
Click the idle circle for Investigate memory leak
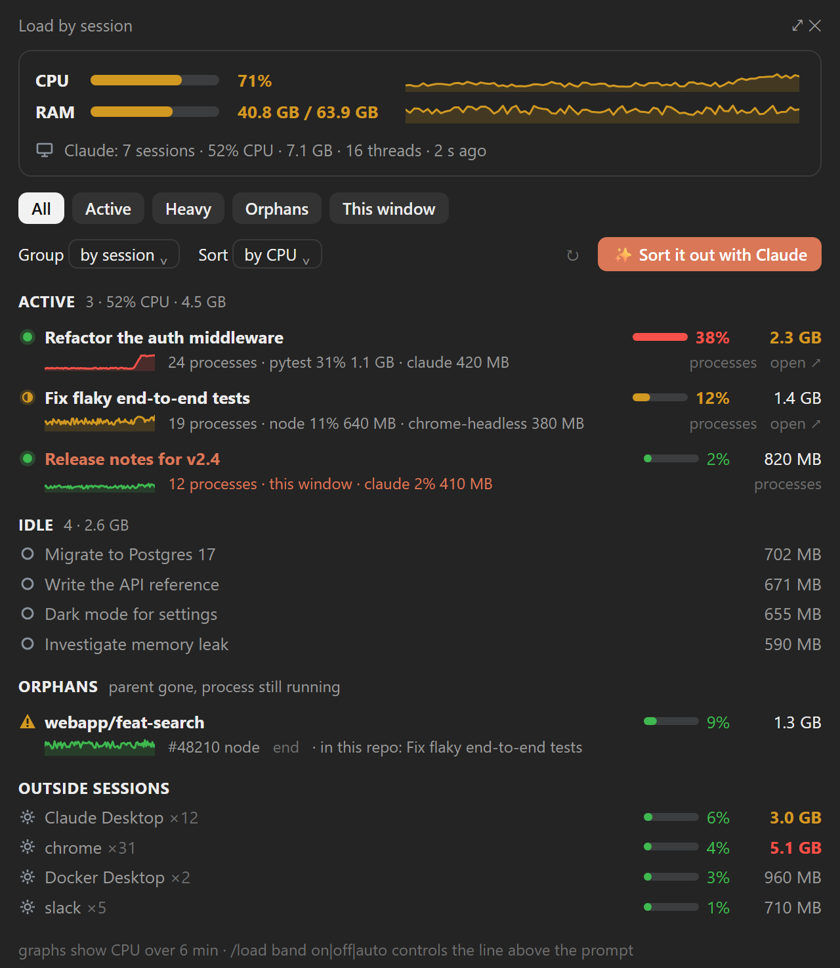point(28,644)
